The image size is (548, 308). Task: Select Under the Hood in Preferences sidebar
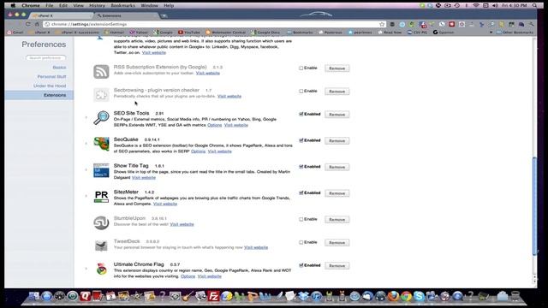50,86
